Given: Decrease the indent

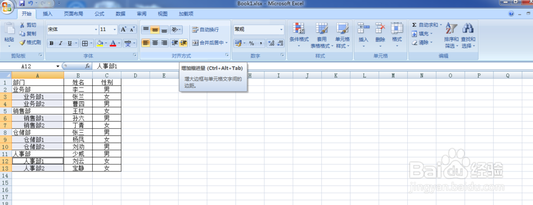Looking at the screenshot, I should [x=175, y=43].
